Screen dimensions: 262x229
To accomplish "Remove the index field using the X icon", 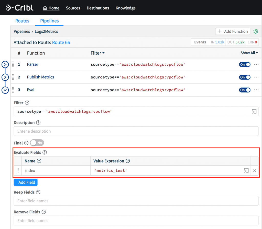I will click(x=254, y=170).
